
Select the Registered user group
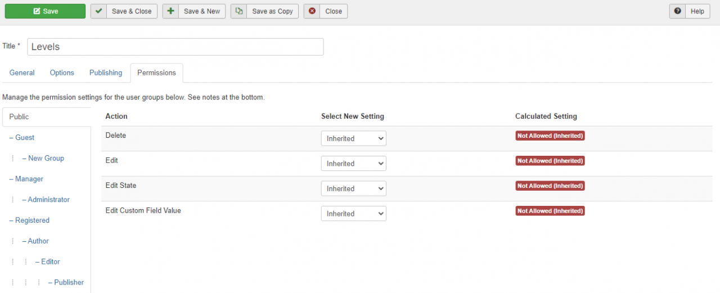tap(32, 220)
